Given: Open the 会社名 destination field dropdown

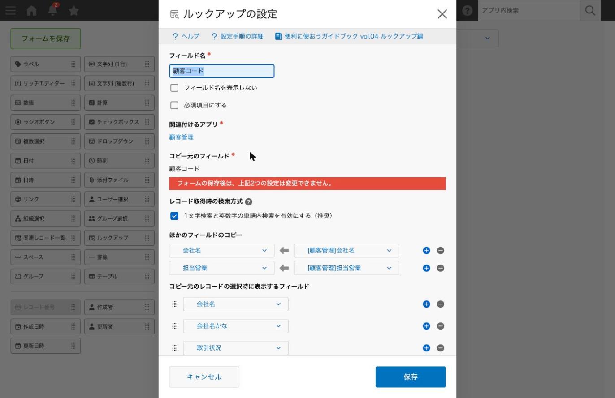Looking at the screenshot, I should tap(222, 251).
